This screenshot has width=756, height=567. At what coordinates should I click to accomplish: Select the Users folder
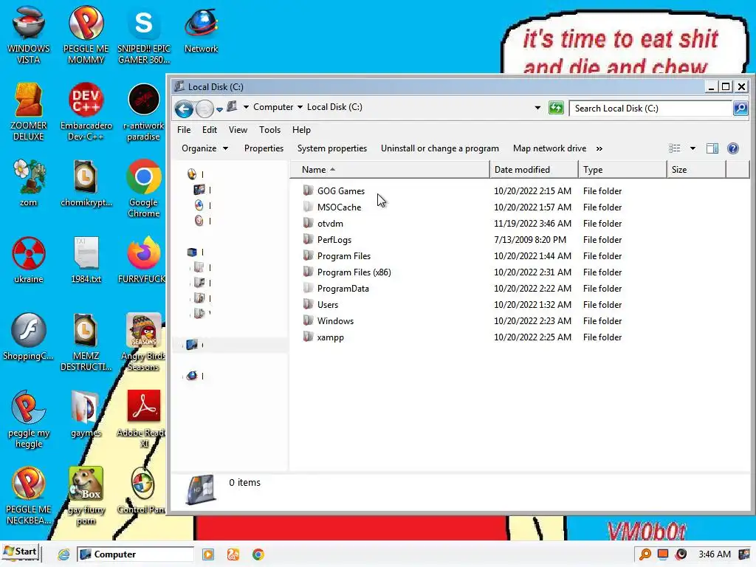pos(327,305)
